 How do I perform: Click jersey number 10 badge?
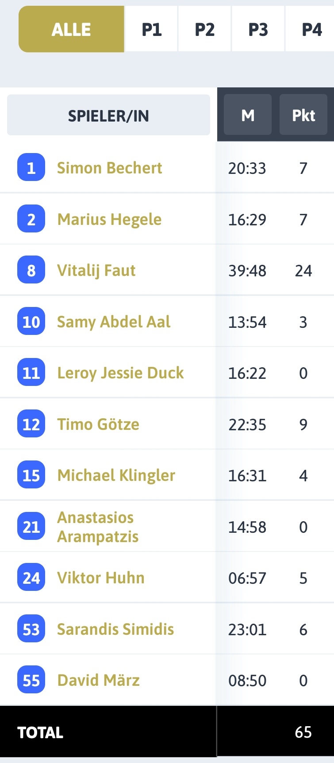point(31,321)
